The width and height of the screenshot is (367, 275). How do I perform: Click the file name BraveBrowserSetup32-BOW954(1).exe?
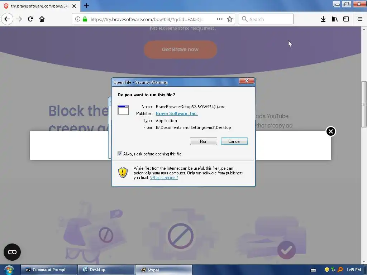tap(191, 107)
